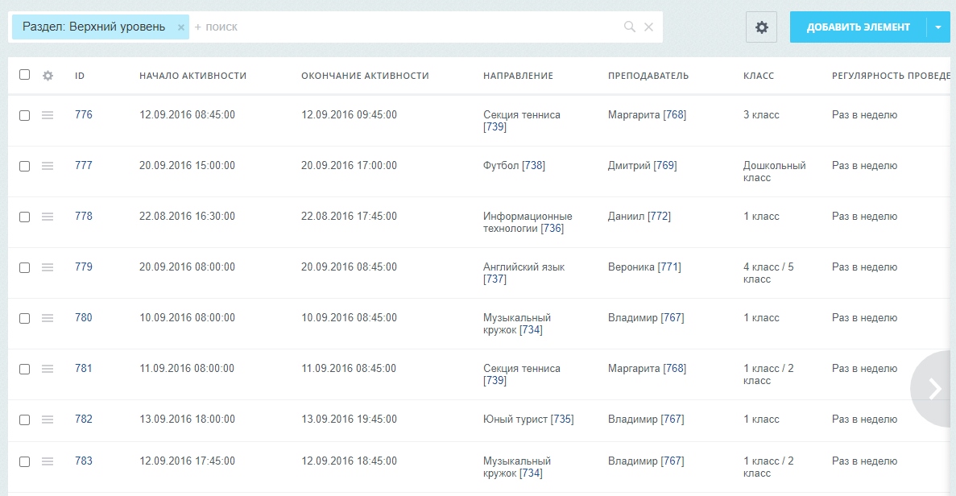956x496 pixels.
Task: Select the checkbox for row 781
Action: coord(24,369)
